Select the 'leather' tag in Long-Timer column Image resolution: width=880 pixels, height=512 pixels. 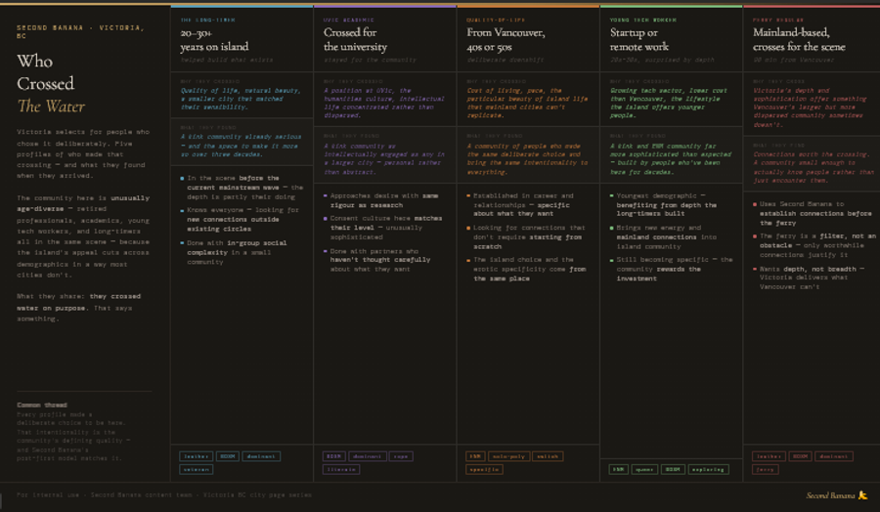[196, 456]
